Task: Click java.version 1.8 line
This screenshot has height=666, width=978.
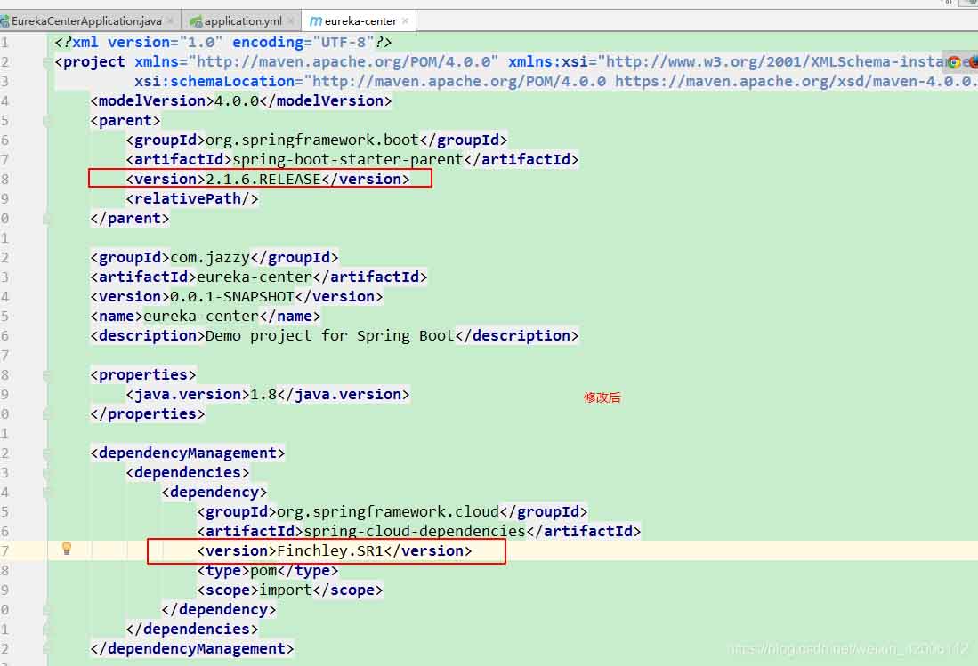Action: coord(268,395)
